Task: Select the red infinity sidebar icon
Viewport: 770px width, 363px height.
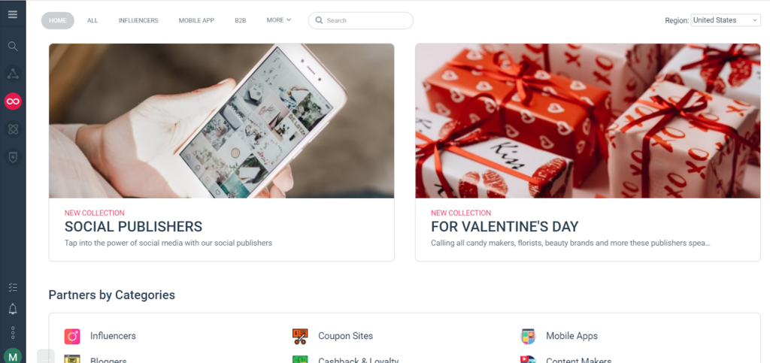Action: tap(13, 101)
